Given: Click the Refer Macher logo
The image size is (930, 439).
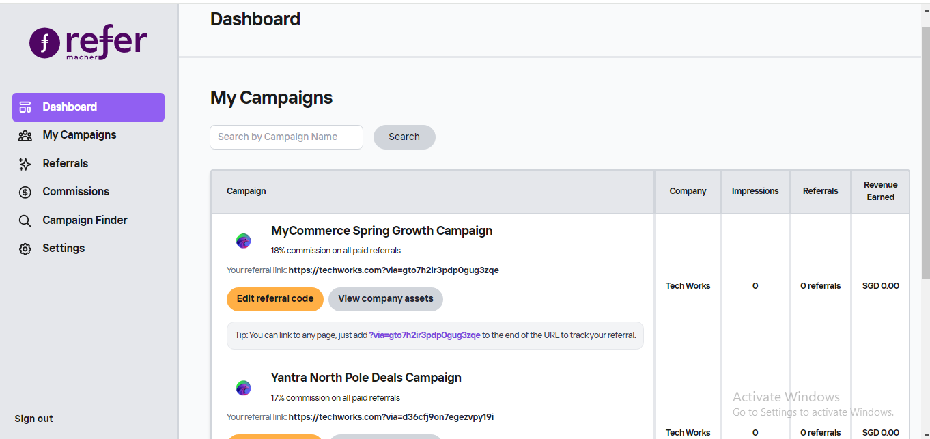Looking at the screenshot, I should pos(88,43).
